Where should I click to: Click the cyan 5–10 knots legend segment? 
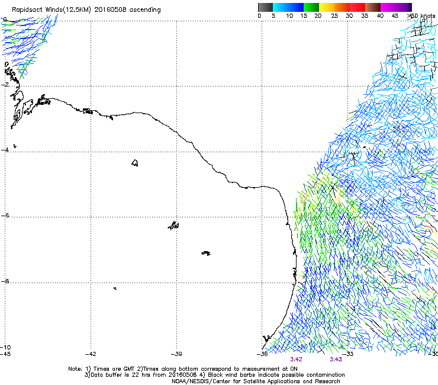pyautogui.click(x=281, y=7)
